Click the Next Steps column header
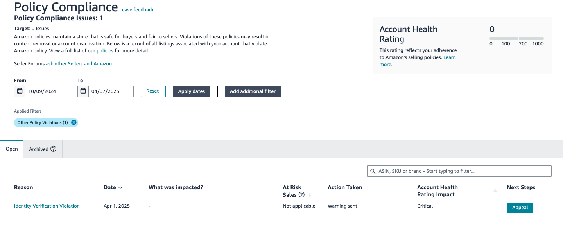563x235 pixels. pyautogui.click(x=521, y=187)
